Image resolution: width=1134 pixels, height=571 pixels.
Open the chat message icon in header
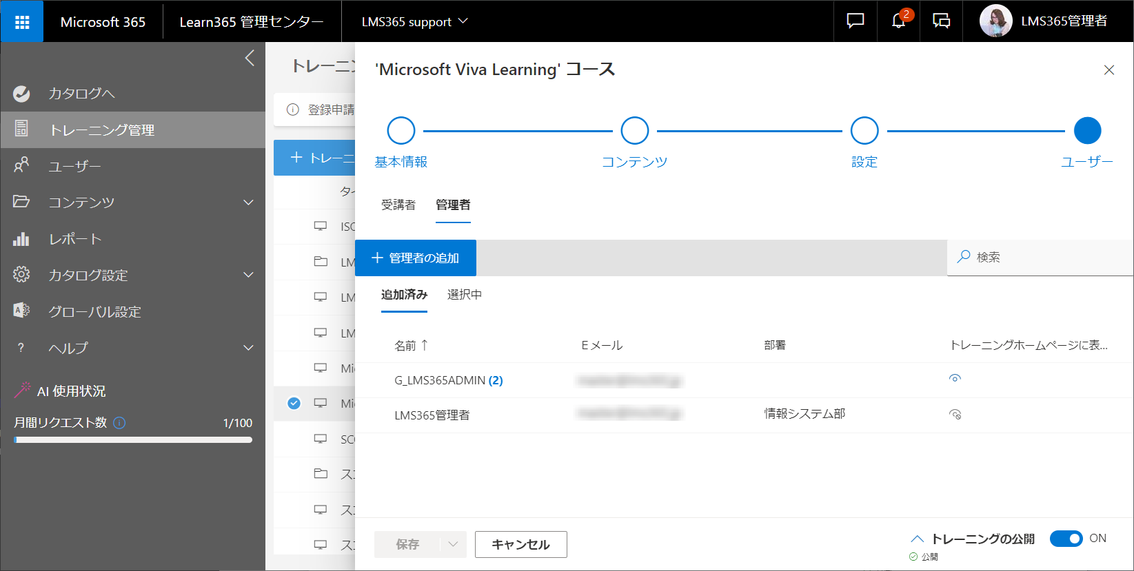coord(855,21)
